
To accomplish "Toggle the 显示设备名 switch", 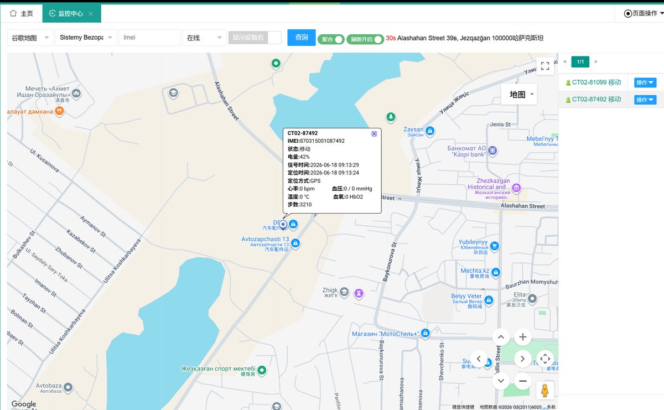I will pyautogui.click(x=255, y=38).
